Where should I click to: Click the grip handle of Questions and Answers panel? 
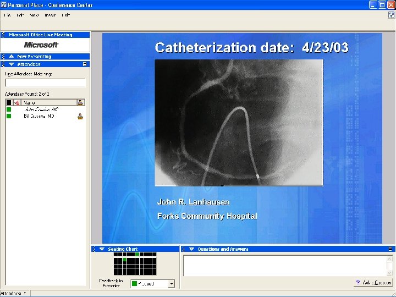click(183, 249)
